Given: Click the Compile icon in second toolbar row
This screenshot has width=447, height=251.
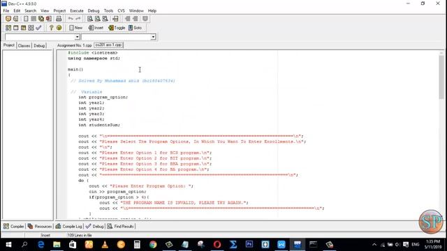Looking at the screenshot, I should [8, 28].
